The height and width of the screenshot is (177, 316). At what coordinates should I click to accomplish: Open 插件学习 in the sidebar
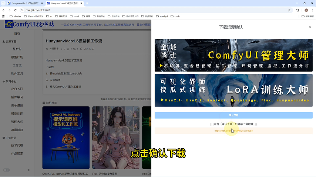pyautogui.click(x=17, y=97)
